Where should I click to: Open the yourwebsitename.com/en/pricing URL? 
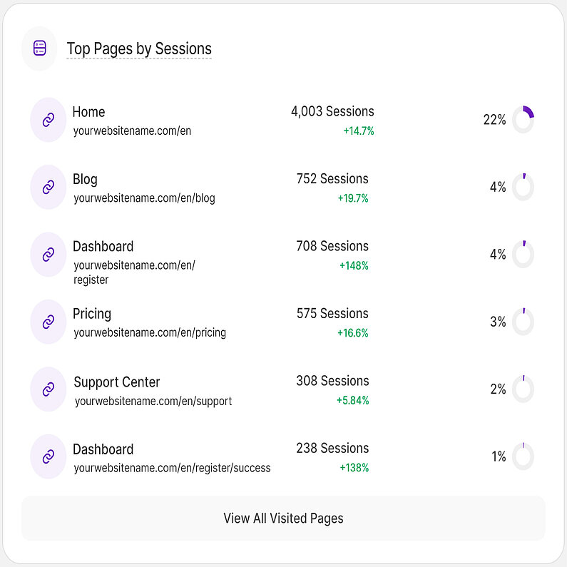[150, 332]
